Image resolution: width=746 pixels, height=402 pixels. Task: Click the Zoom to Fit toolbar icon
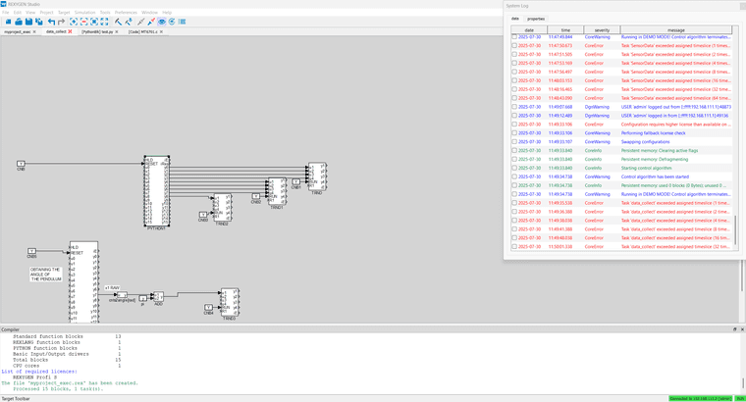[x=94, y=22]
